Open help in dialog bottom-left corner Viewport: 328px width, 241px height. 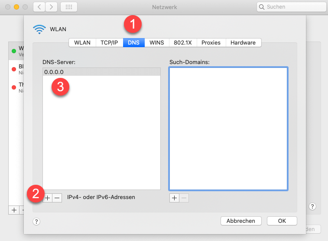click(x=36, y=221)
